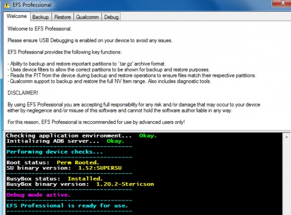Click the PIT reading feature line

[132, 76]
